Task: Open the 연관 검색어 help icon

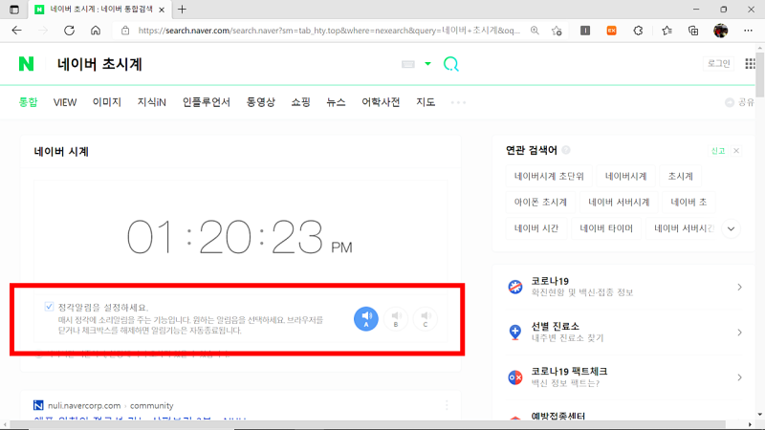Action: pyautogui.click(x=566, y=150)
